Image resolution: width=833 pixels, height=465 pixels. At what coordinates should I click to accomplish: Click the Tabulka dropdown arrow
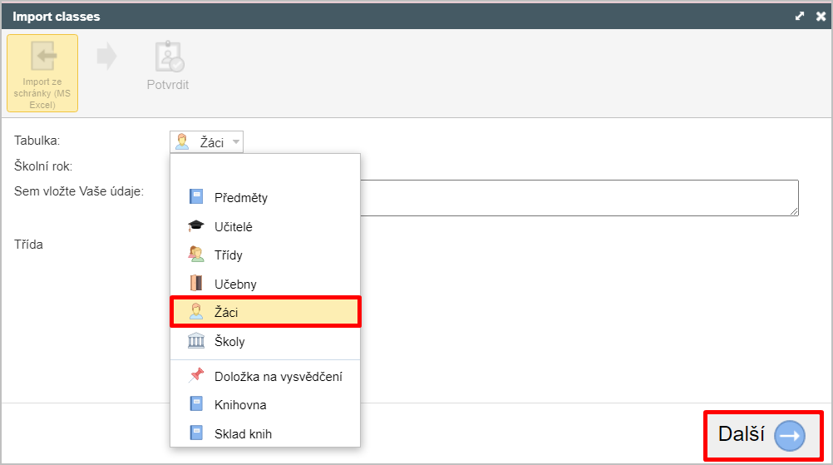[x=236, y=142]
